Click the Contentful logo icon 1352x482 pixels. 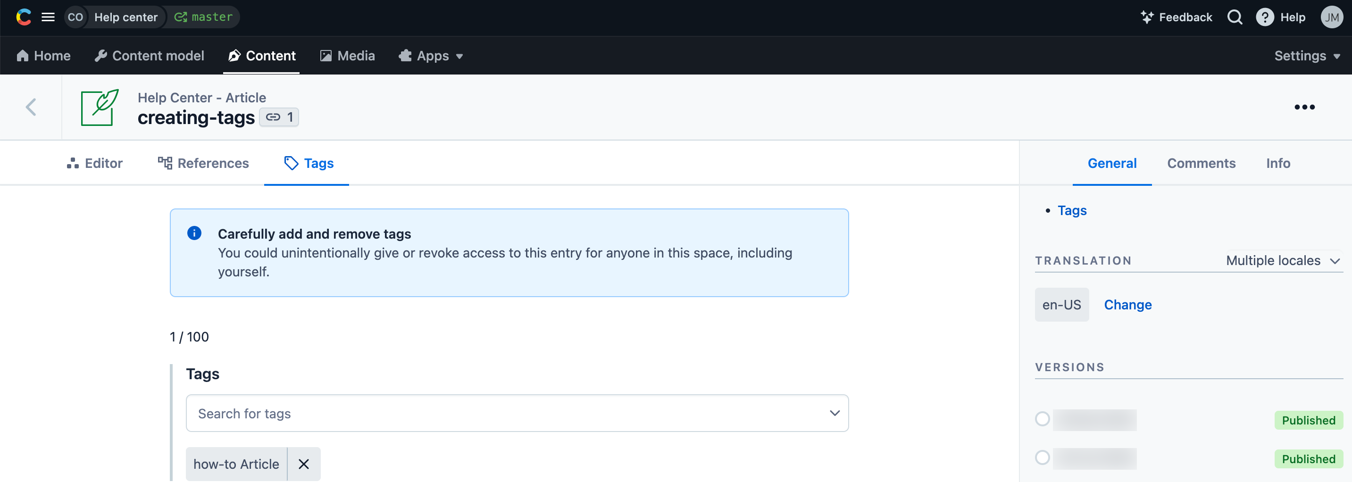24,17
